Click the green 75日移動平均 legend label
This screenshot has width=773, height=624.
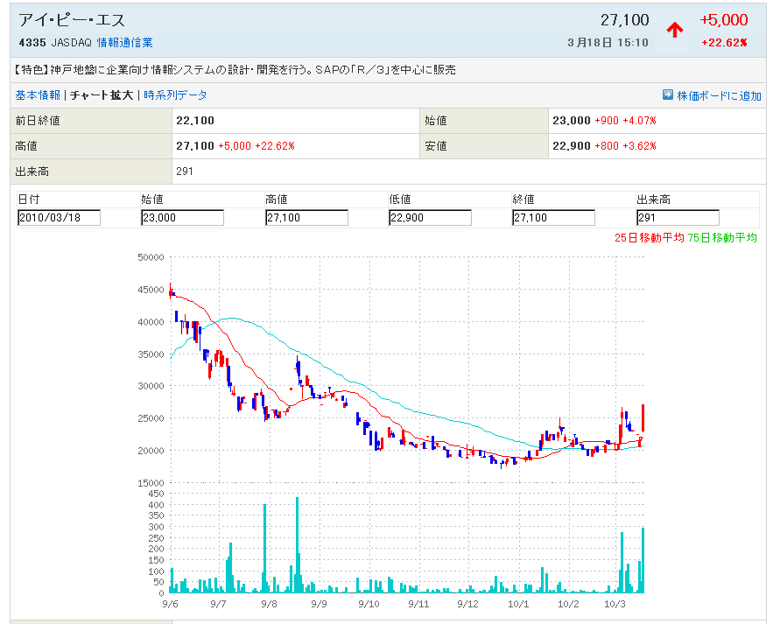pos(723,237)
